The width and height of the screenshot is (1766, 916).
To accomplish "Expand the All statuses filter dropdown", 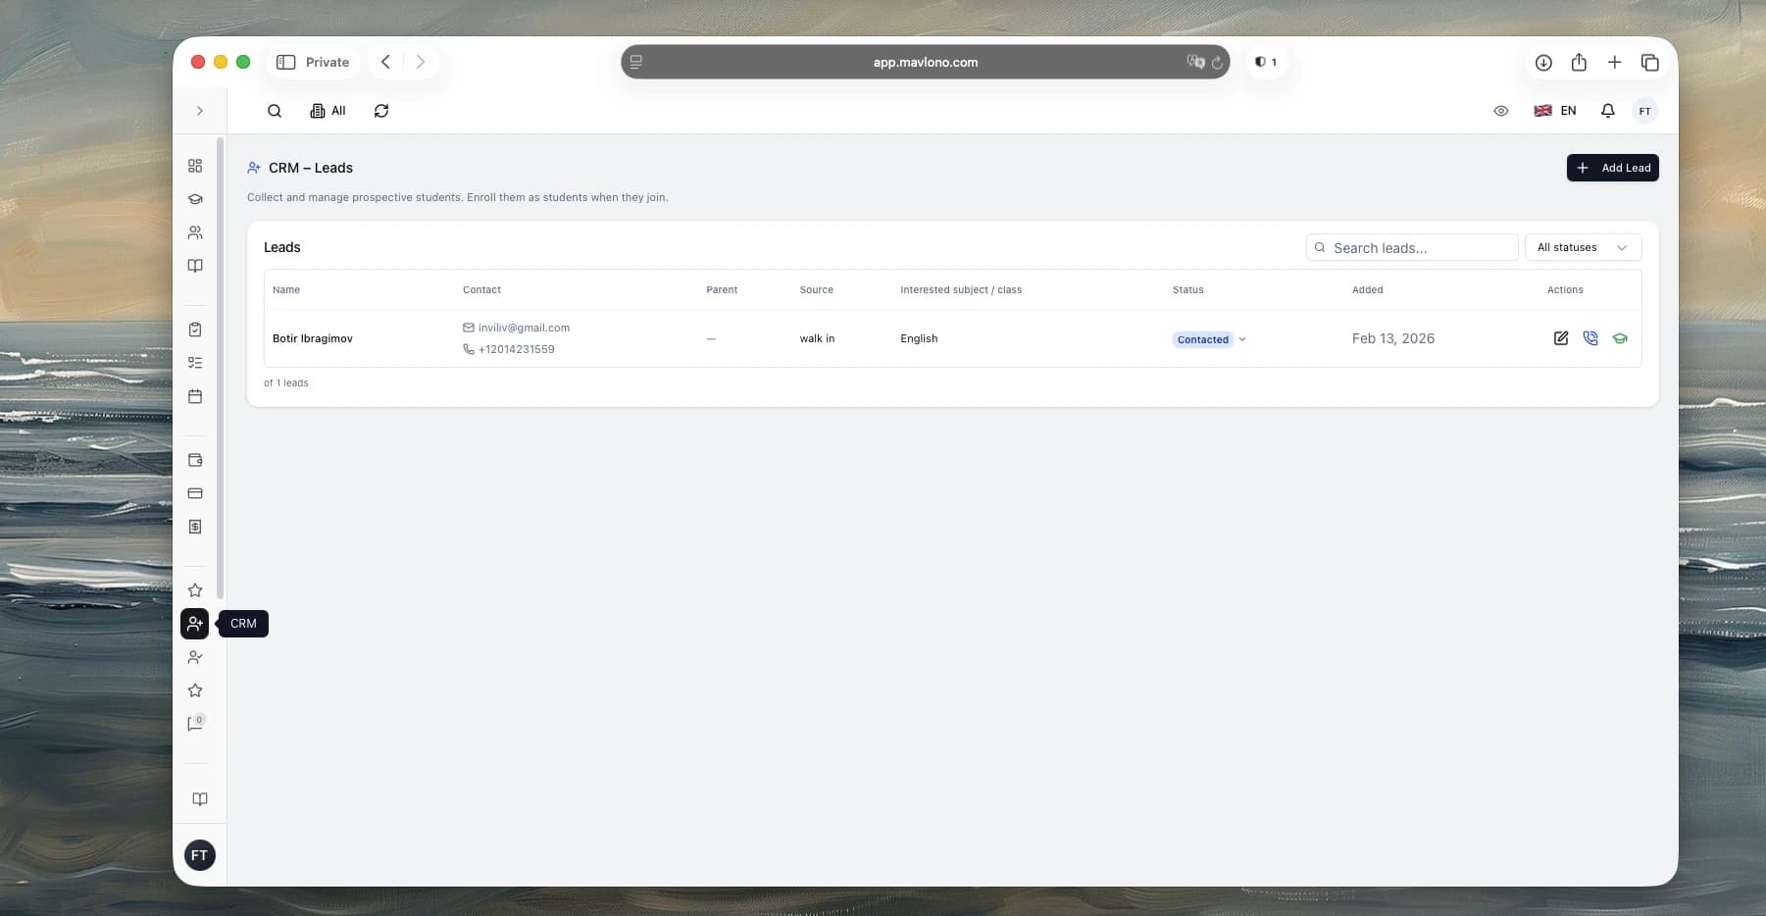I will click(x=1582, y=247).
